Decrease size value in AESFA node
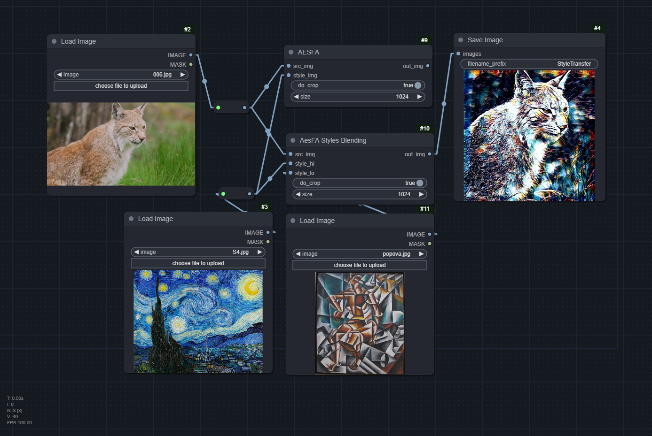Image resolution: width=652 pixels, height=436 pixels. coord(296,97)
